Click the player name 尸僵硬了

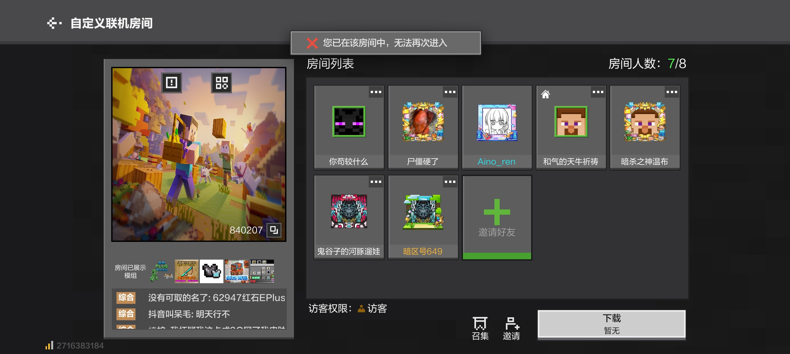click(423, 162)
